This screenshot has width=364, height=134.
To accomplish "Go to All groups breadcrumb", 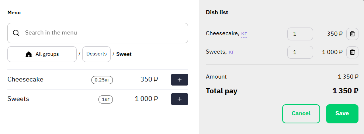I will click(x=42, y=54).
